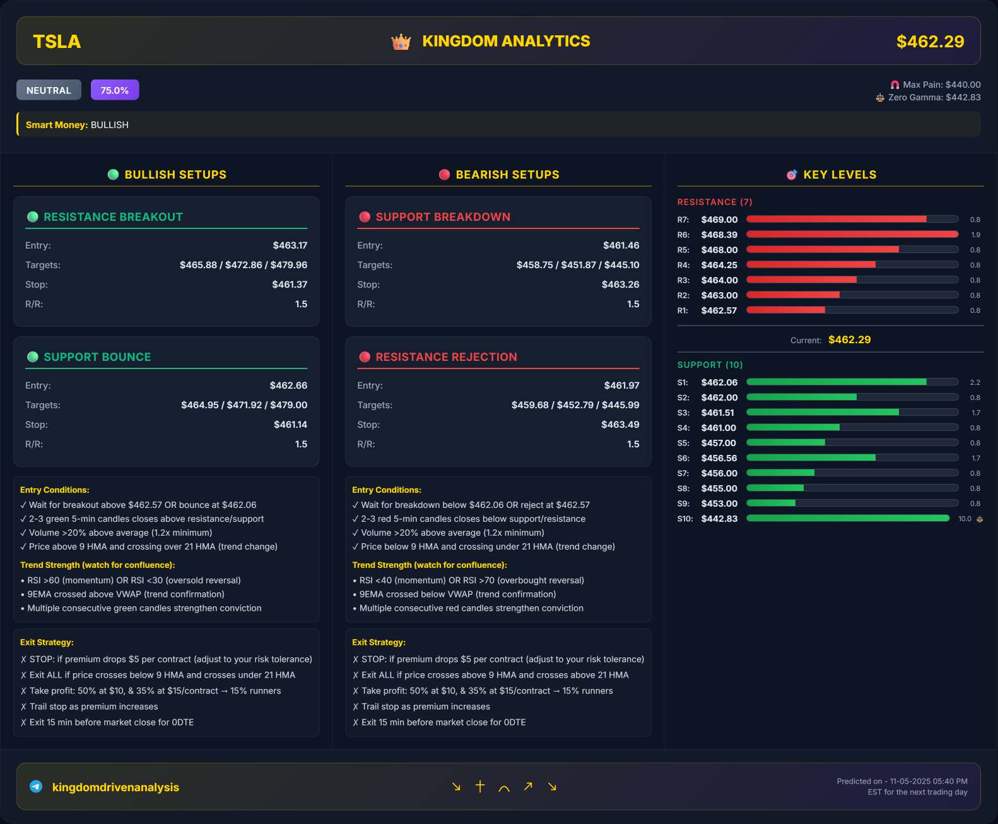Click the red dot by Bearish Setups
Screen dimensions: 998x824
444,175
